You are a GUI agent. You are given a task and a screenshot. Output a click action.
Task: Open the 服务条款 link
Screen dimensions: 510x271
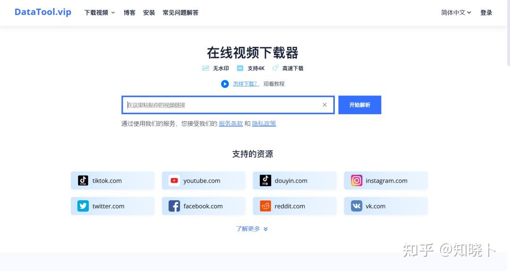[x=230, y=123]
